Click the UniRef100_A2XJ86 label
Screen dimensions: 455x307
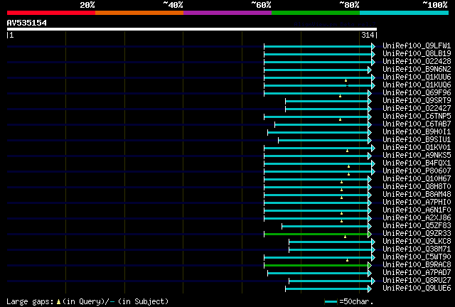pos(417,218)
